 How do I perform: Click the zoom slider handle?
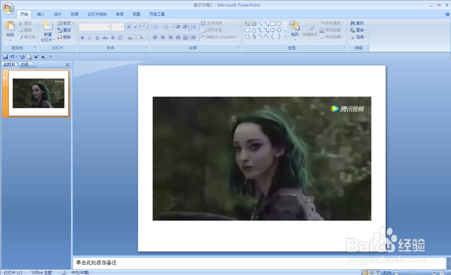click(x=413, y=272)
